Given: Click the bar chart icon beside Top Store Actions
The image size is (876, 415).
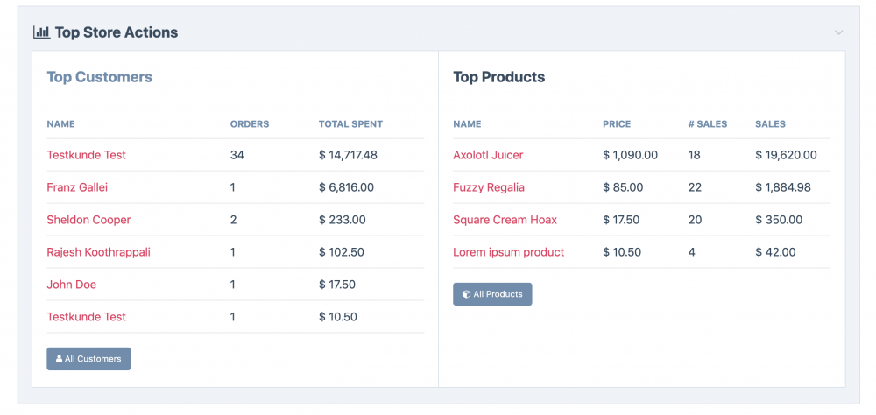Looking at the screenshot, I should click(41, 32).
